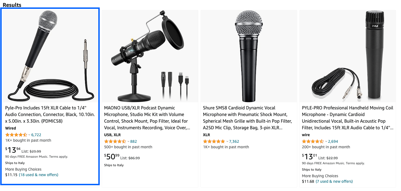The height and width of the screenshot is (191, 401).
Task: Expand rating chevron next to 6,722 reviews
Action: click(29, 135)
